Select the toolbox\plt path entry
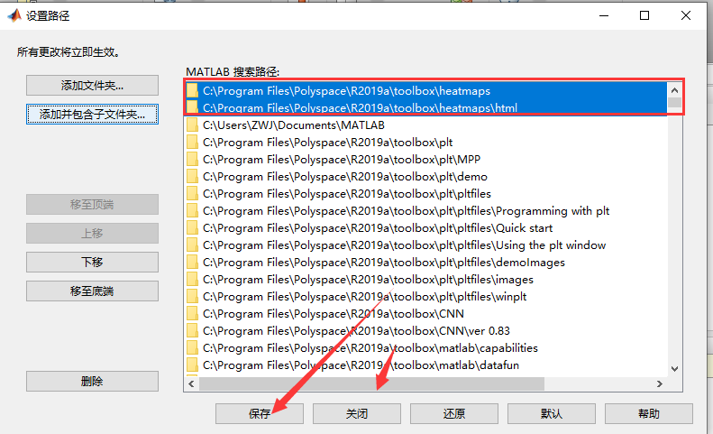The image size is (713, 434). 425,142
